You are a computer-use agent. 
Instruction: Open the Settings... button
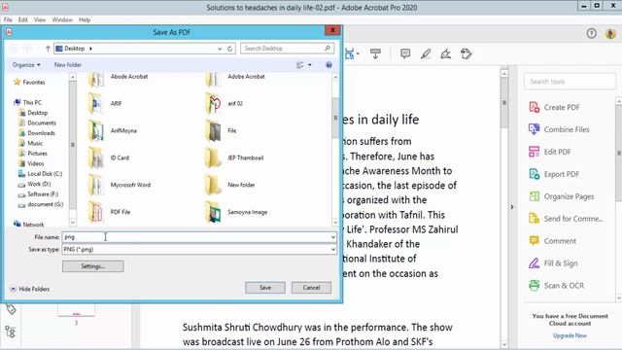click(93, 266)
